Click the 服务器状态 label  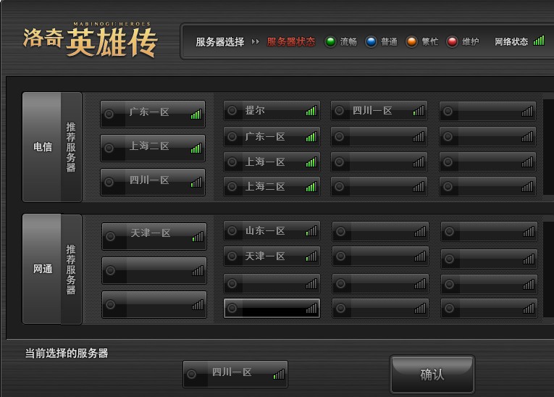click(291, 42)
